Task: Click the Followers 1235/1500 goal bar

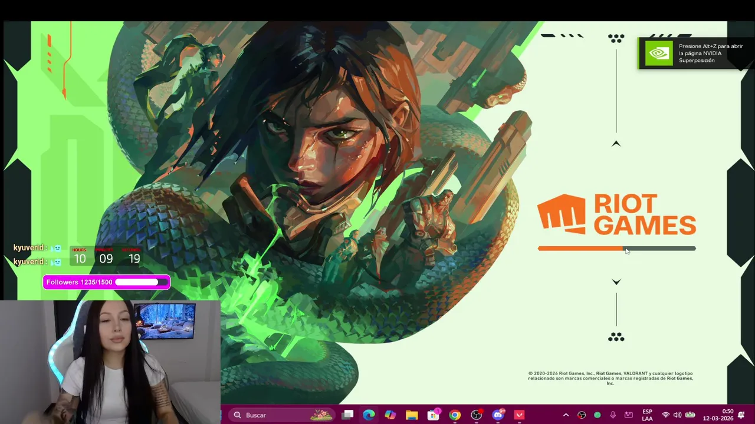Action: (x=106, y=282)
